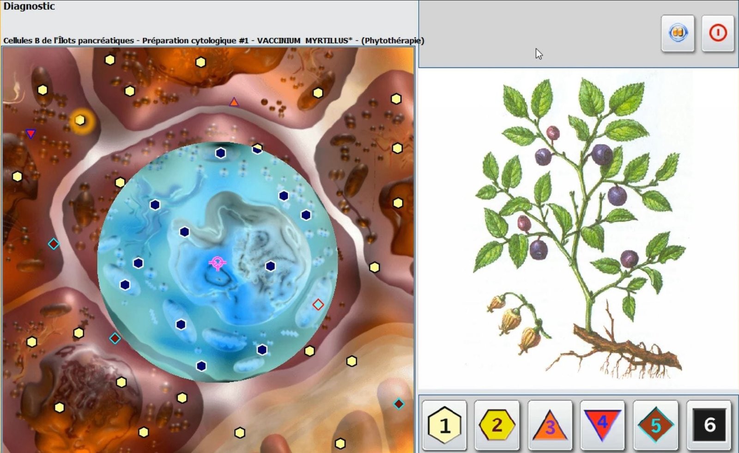The height and width of the screenshot is (453, 739).
Task: Click the red inverted triangle marker on tissue
Action: [x=30, y=134]
